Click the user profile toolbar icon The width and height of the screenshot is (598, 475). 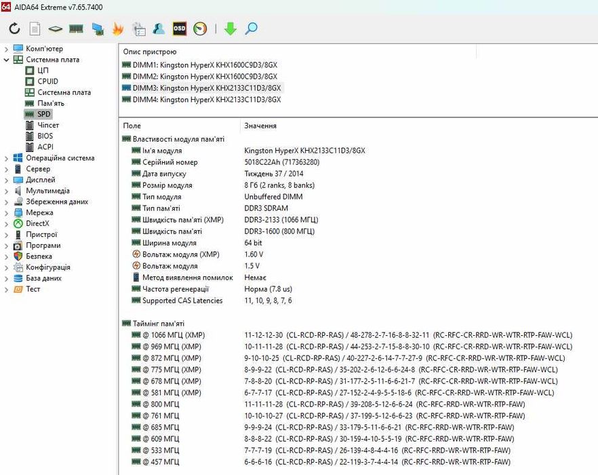[x=159, y=28]
